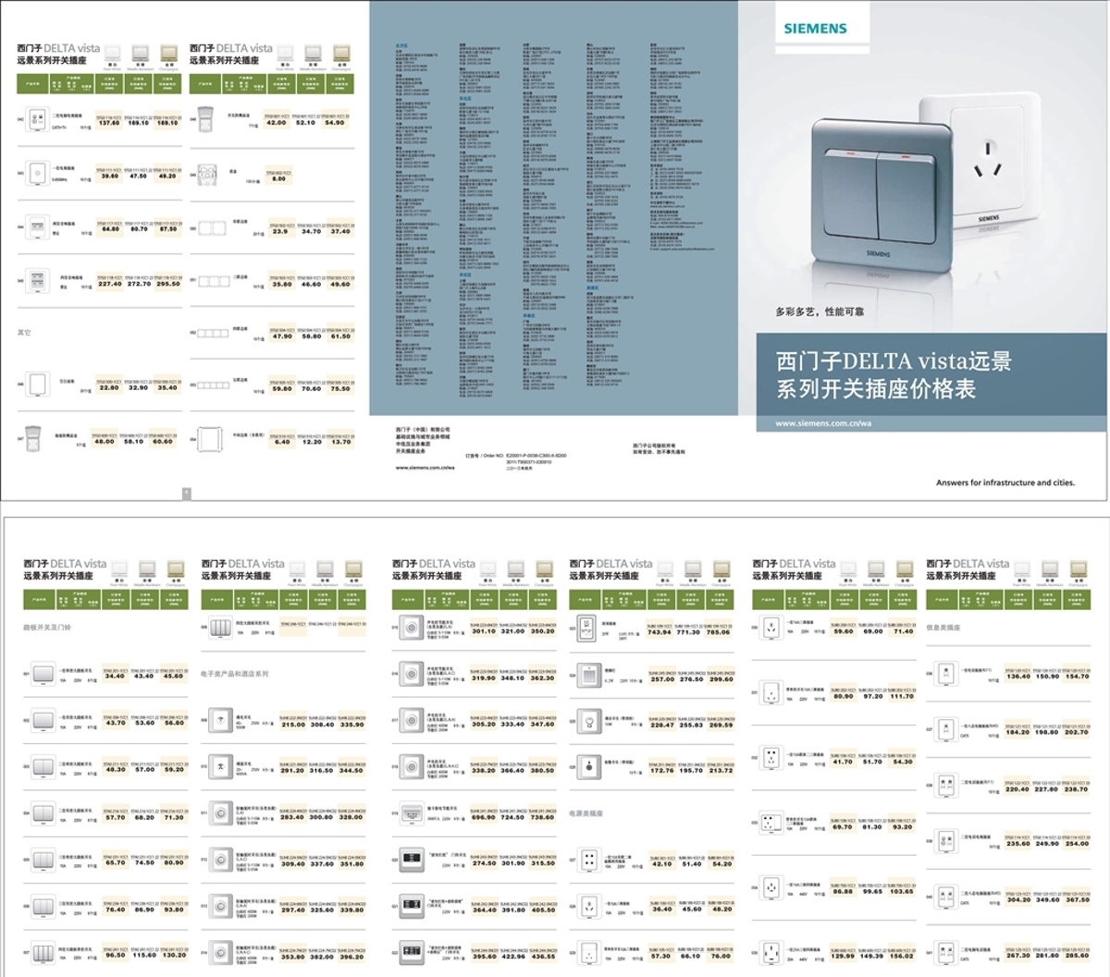Click the price 34.40

115,677
